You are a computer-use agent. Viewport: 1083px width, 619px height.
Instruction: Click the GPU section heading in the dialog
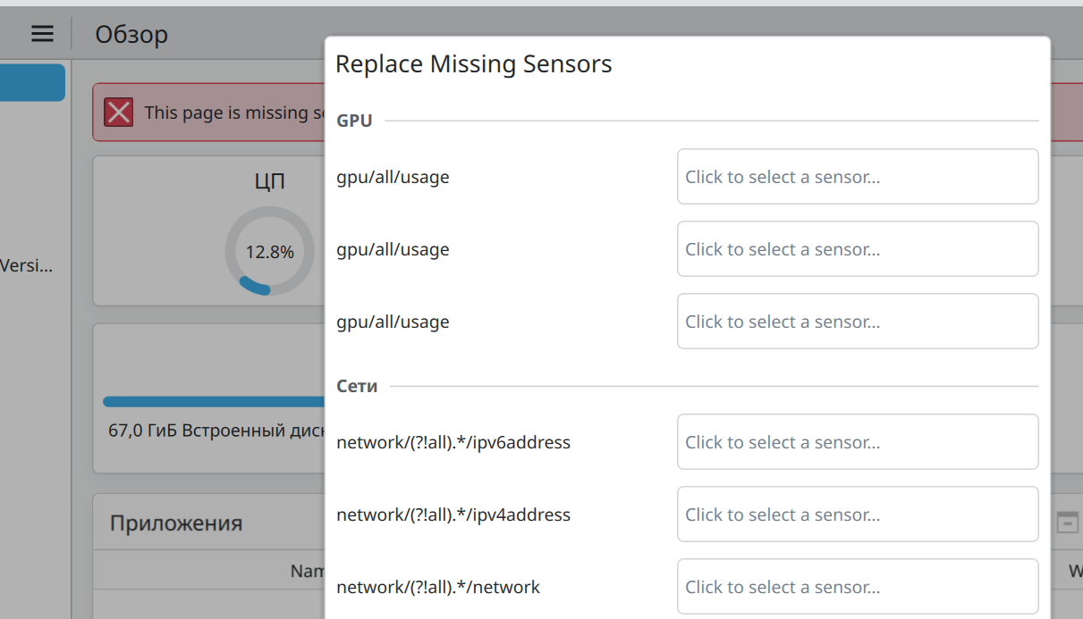[354, 121]
